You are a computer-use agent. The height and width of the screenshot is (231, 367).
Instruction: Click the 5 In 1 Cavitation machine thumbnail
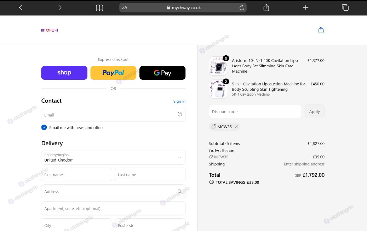218,89
